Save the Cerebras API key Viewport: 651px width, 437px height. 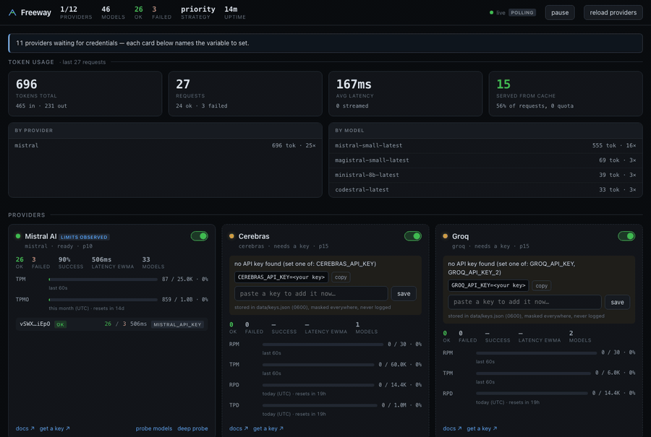pyautogui.click(x=404, y=293)
